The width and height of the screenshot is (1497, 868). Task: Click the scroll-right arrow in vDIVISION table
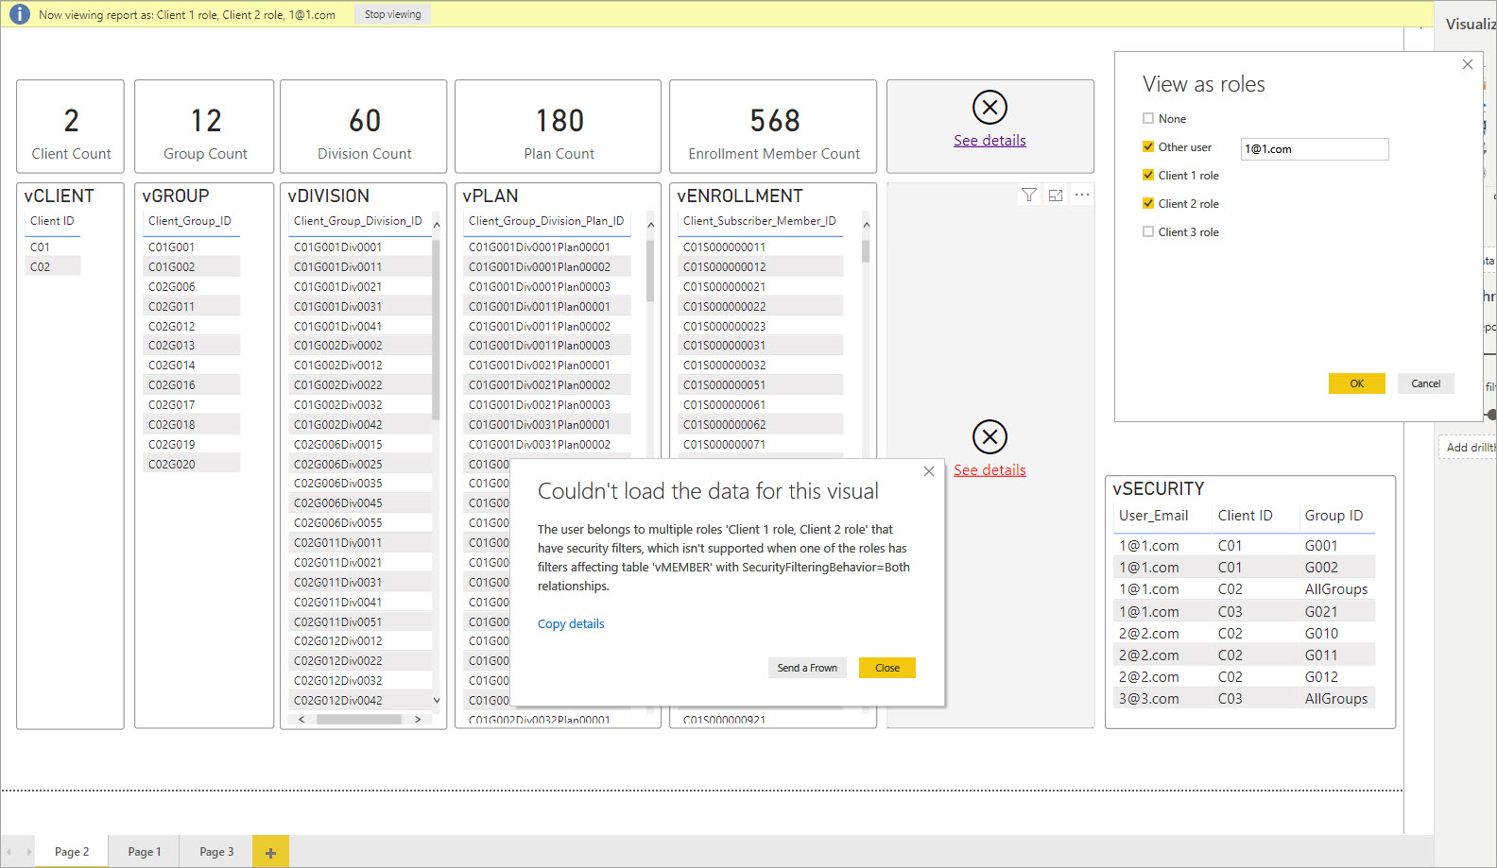click(418, 720)
